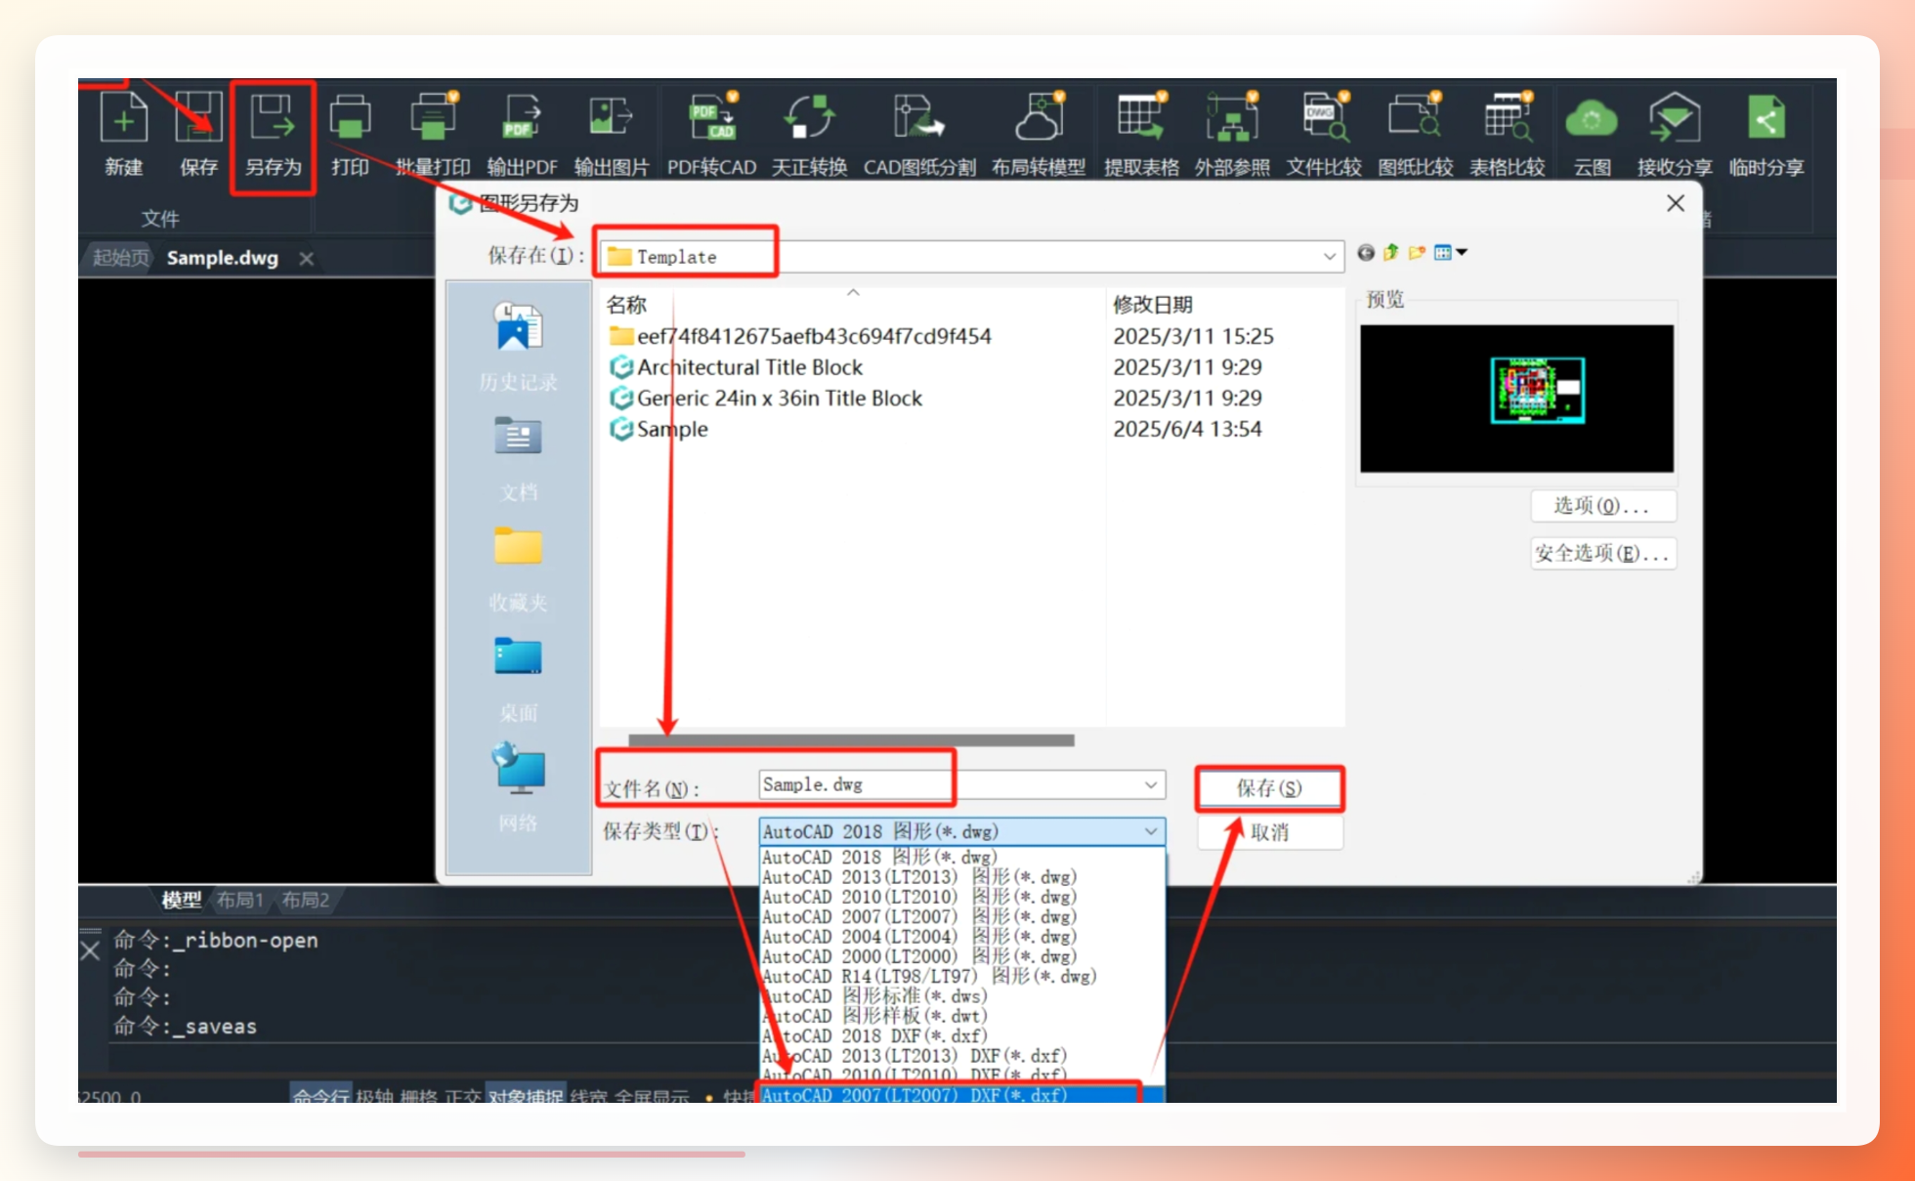
Task: Click the 安全选项(E)... button
Action: tap(1602, 553)
